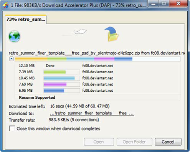Image resolution: width=190 pixels, height=152 pixels.
Task: Click fc08.deviantart.net in the 12.10 MB row
Action: click(x=97, y=66)
